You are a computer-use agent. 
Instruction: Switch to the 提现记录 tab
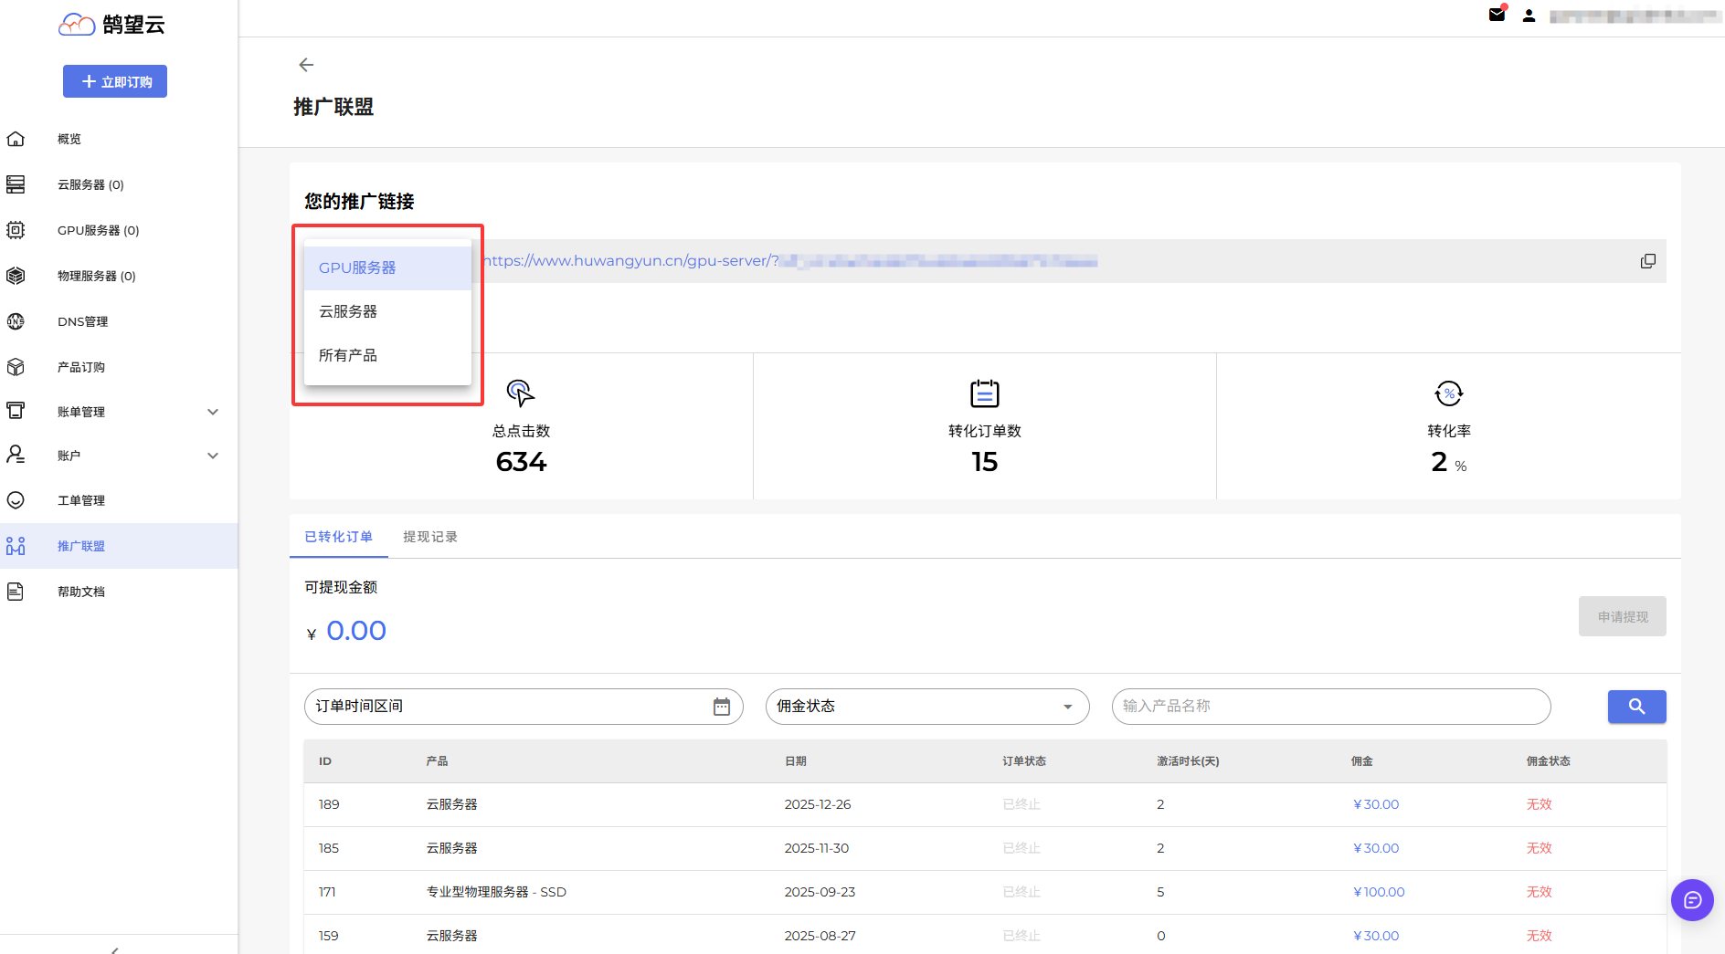tap(429, 537)
